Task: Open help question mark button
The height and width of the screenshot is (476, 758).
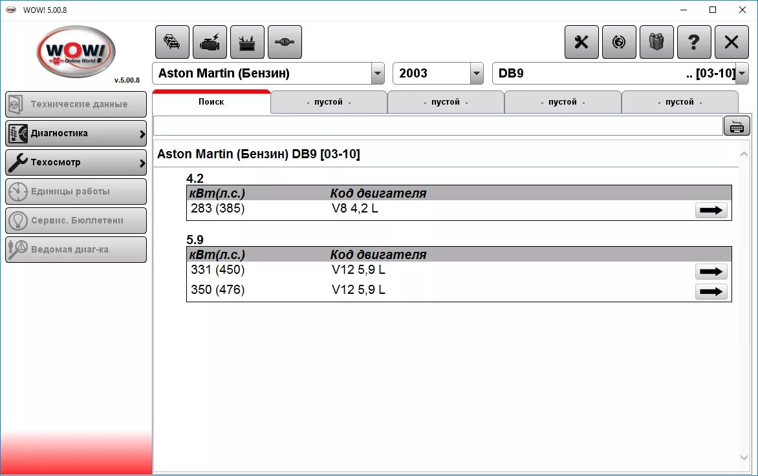Action: tap(694, 42)
